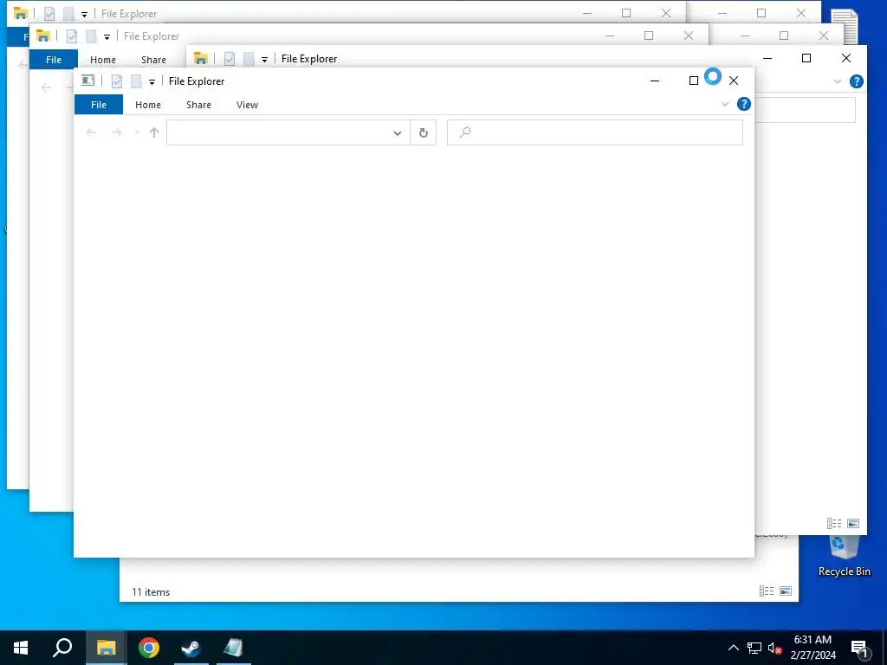Open Help in front File Explorer window
This screenshot has width=887, height=665.
coord(744,104)
